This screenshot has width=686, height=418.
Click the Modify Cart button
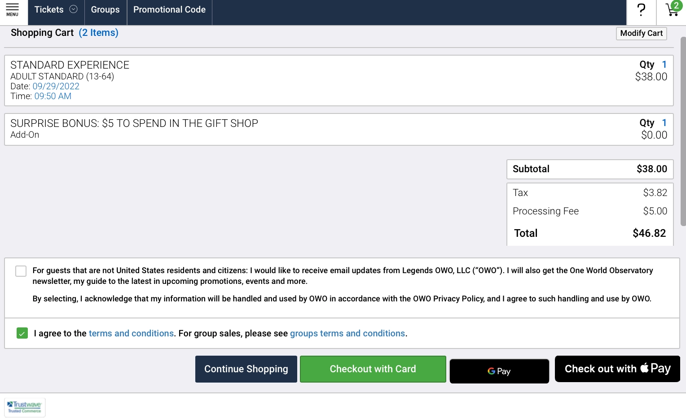point(642,33)
